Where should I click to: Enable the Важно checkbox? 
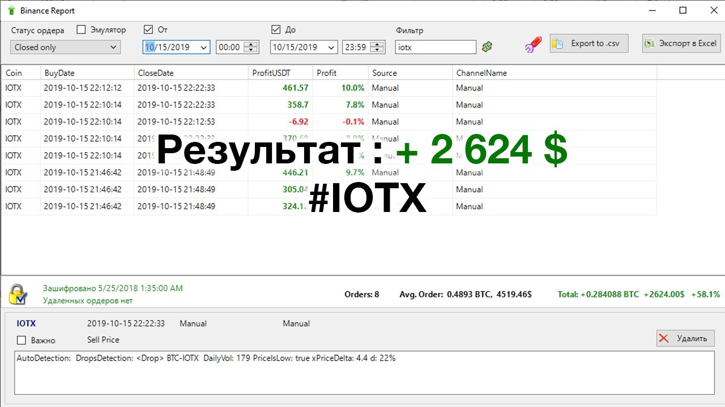tap(22, 340)
